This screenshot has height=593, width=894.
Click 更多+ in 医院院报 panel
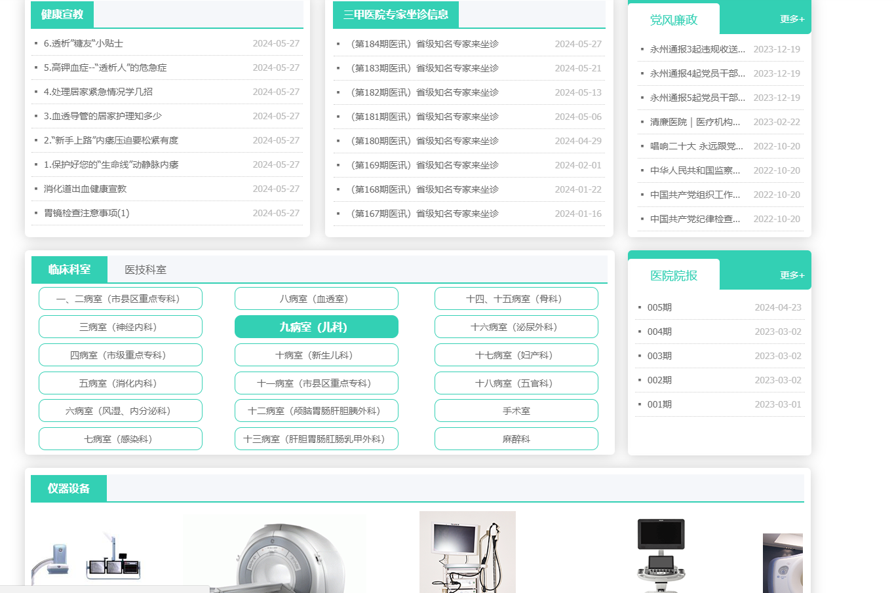(792, 276)
